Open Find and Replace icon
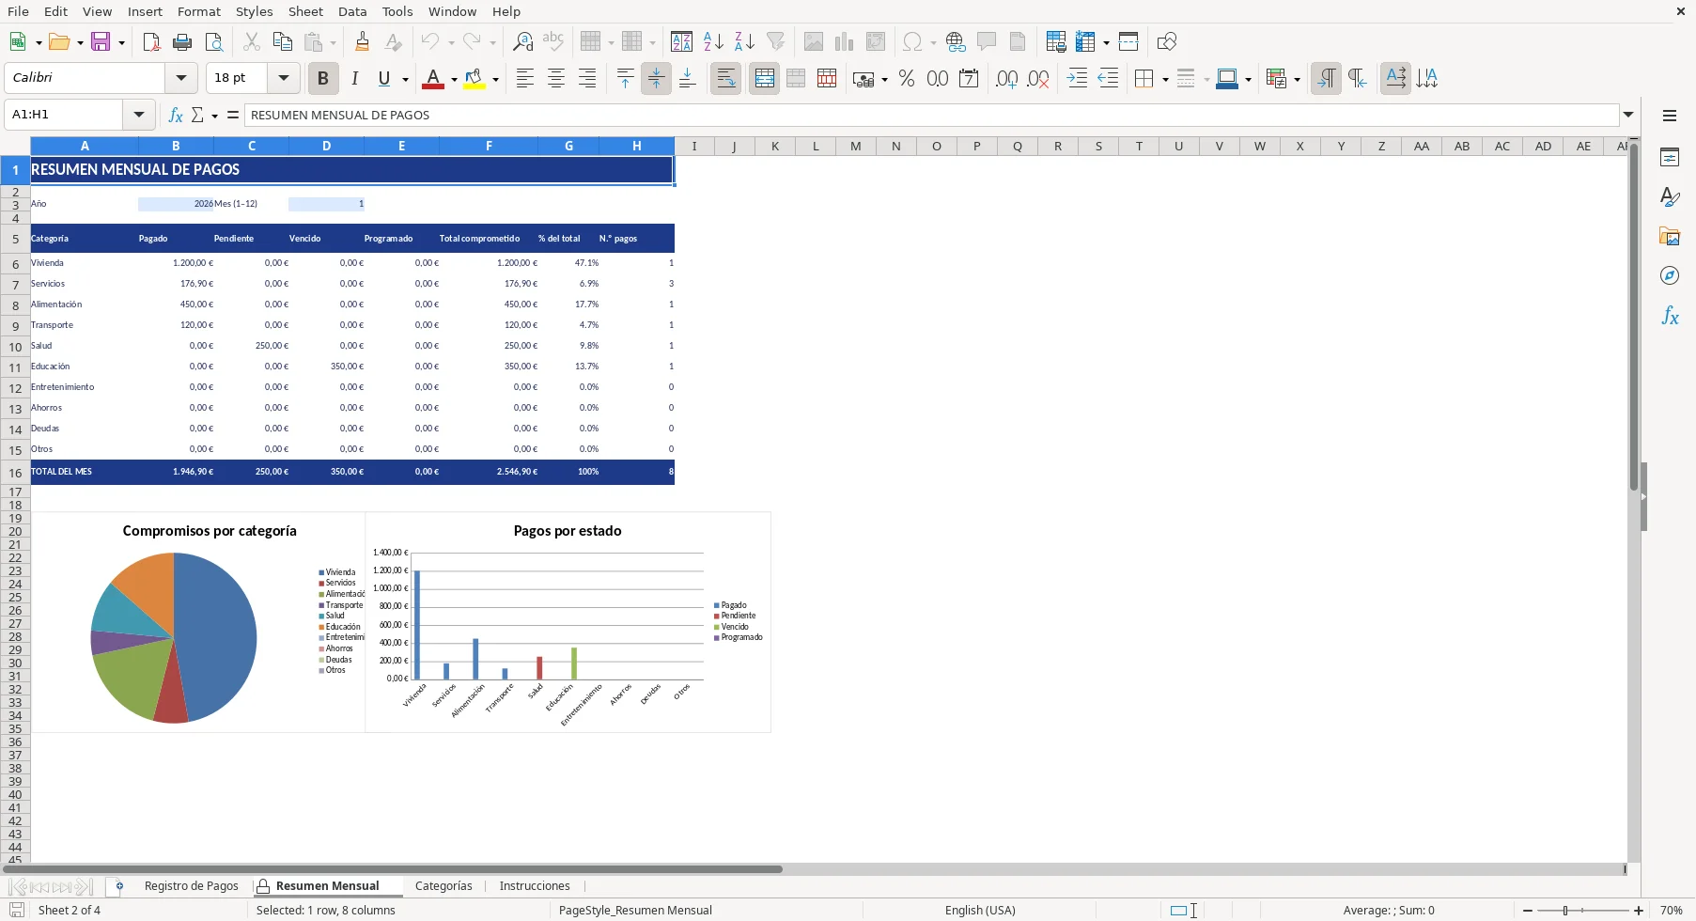 click(x=522, y=41)
